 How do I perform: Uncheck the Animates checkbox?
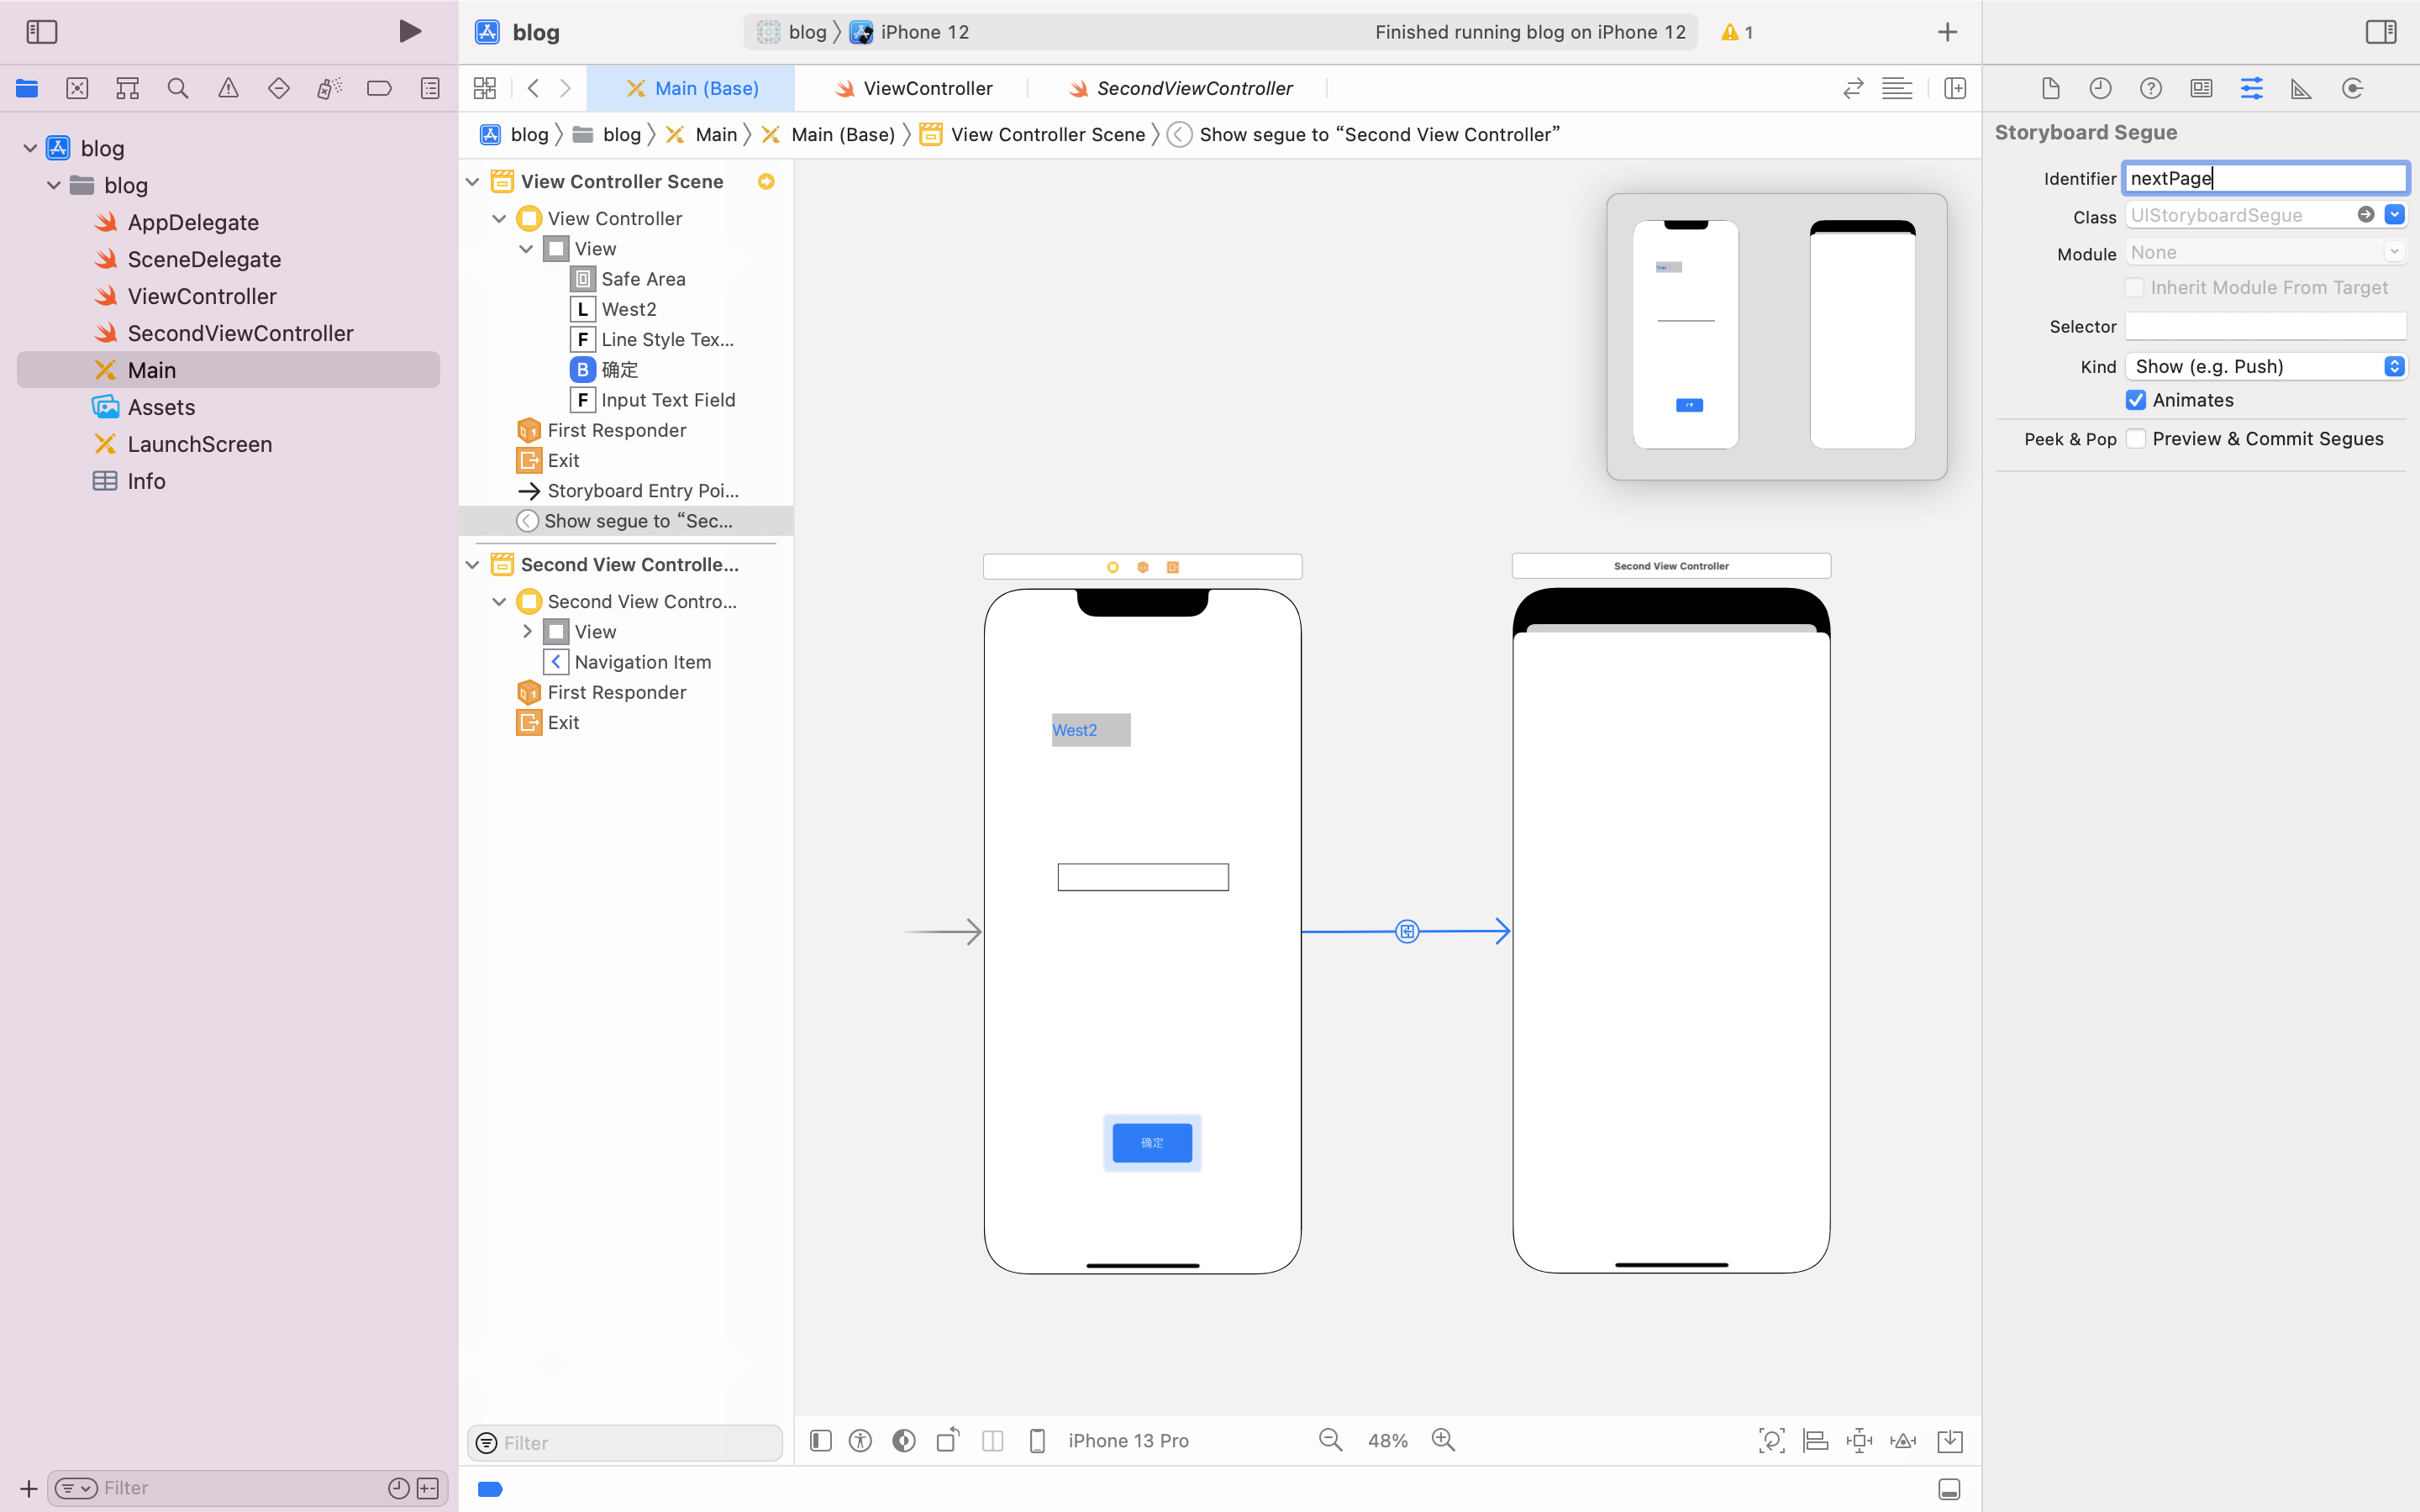point(2136,400)
